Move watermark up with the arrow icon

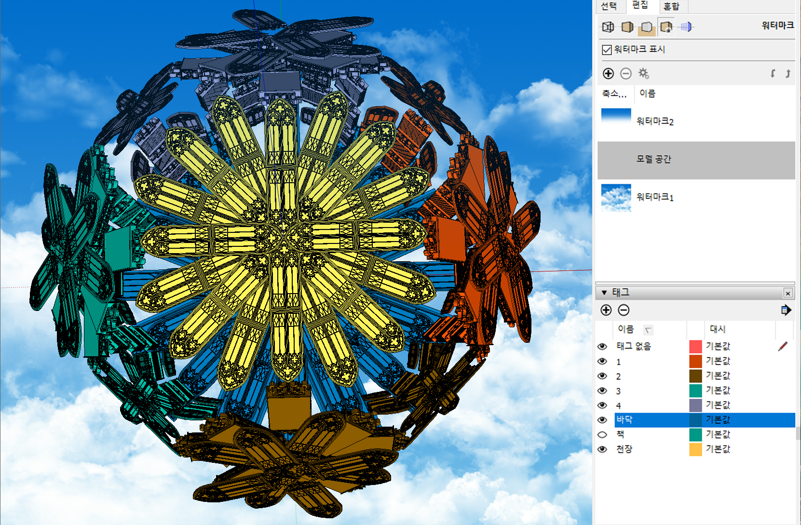(x=787, y=73)
